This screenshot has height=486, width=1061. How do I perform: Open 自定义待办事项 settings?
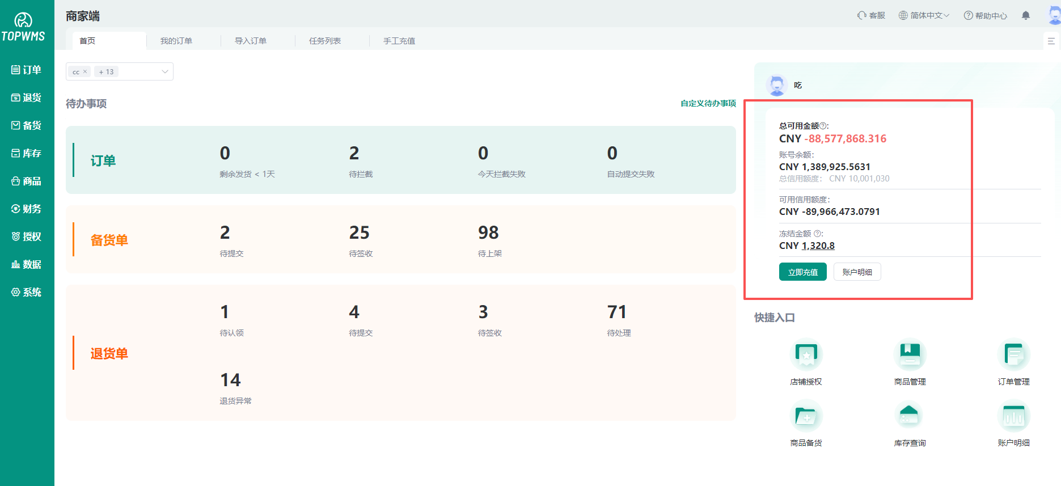click(708, 103)
